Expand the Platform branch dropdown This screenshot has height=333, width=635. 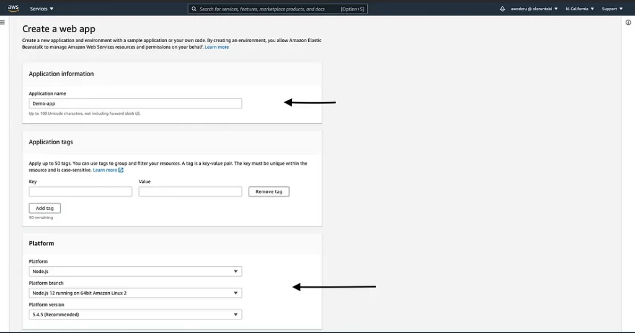click(135, 293)
